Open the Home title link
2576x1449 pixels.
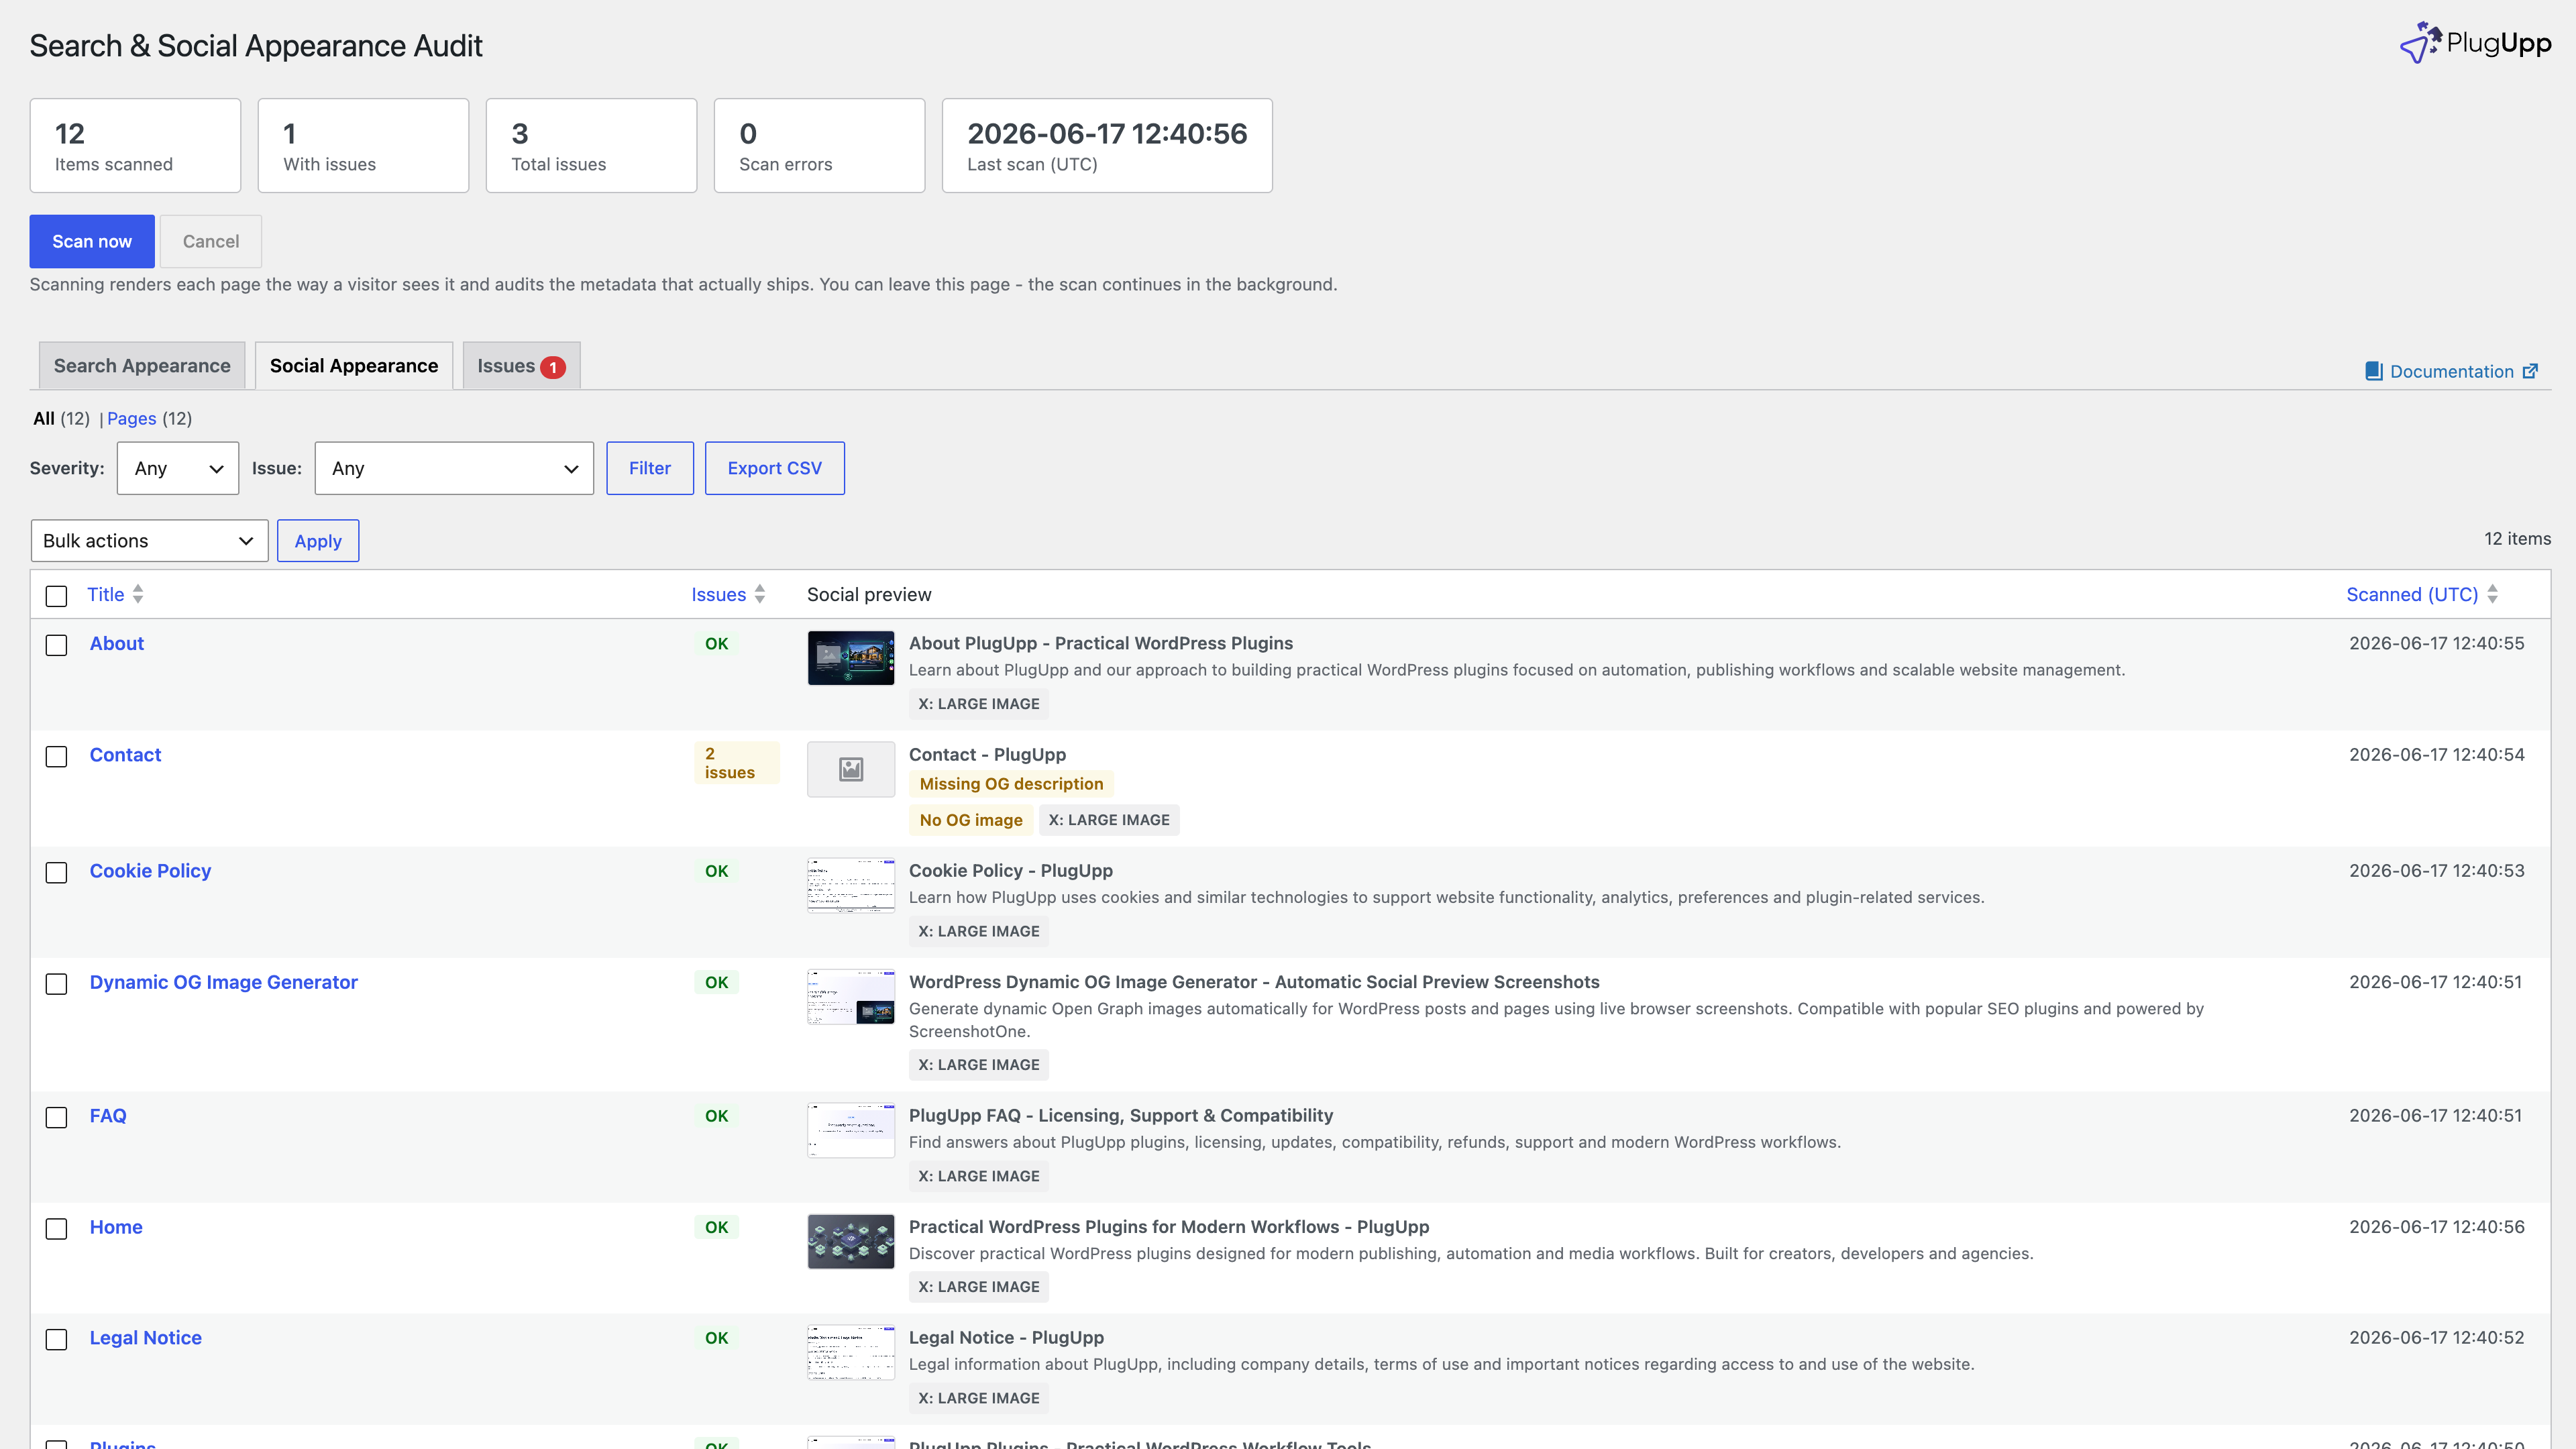click(x=116, y=1226)
